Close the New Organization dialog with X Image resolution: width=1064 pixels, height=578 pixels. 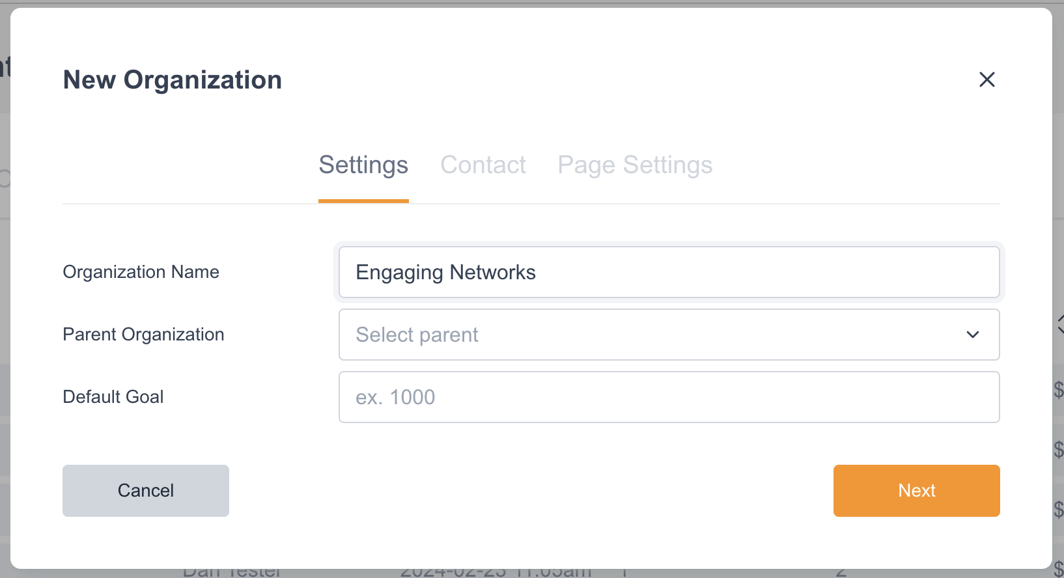point(987,79)
